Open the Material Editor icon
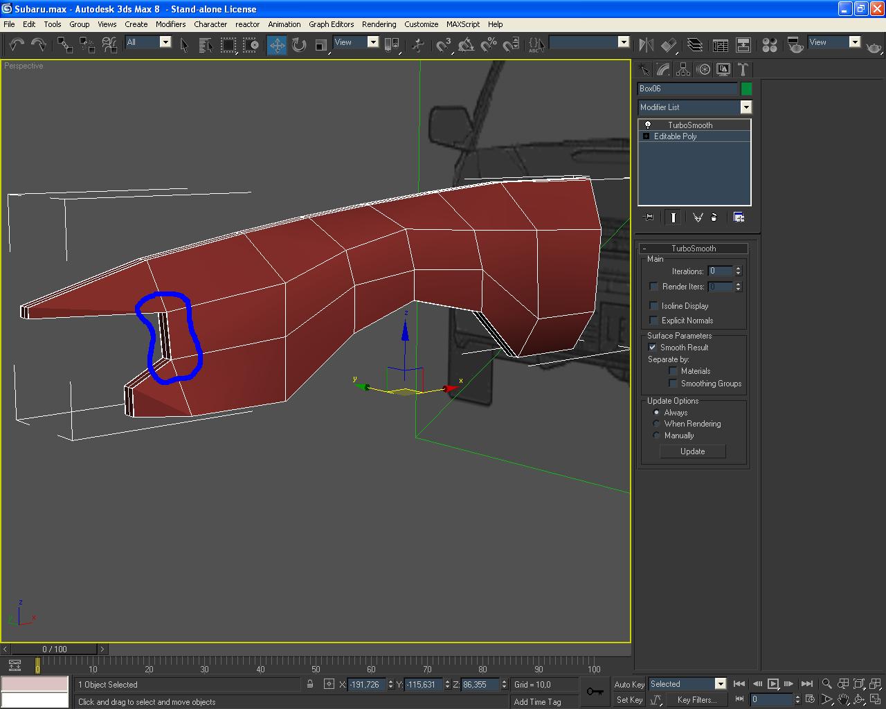The height and width of the screenshot is (709, 886). [x=769, y=45]
